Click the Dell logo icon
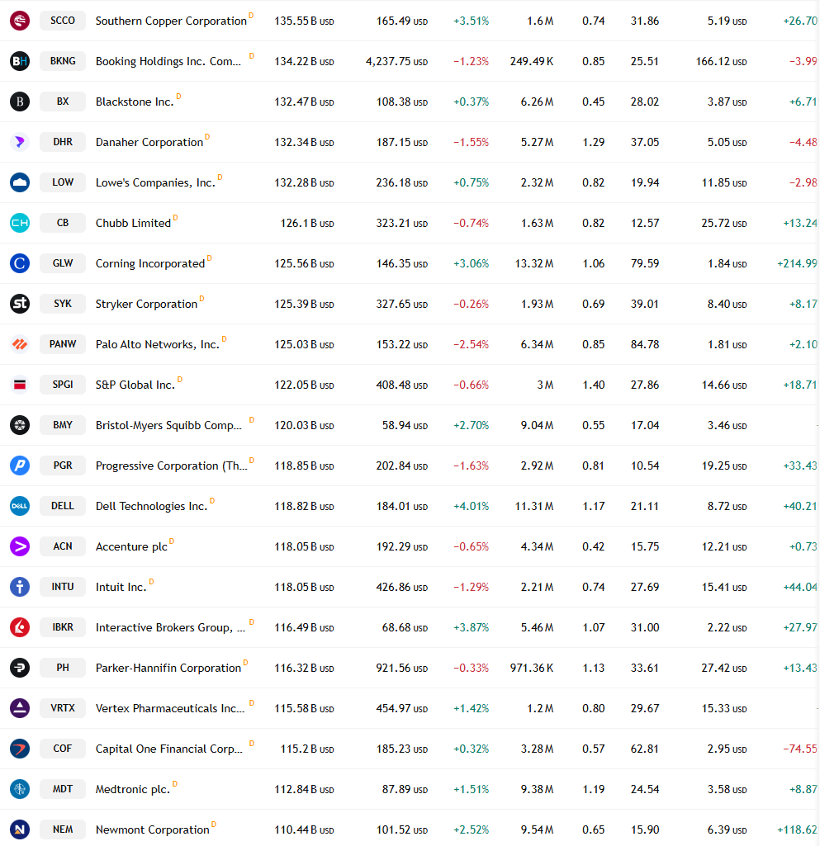Image resolution: width=820 pixels, height=846 pixels. click(20, 506)
